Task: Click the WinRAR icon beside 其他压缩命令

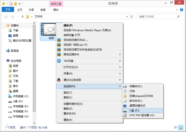Action: (x=59, y=54)
